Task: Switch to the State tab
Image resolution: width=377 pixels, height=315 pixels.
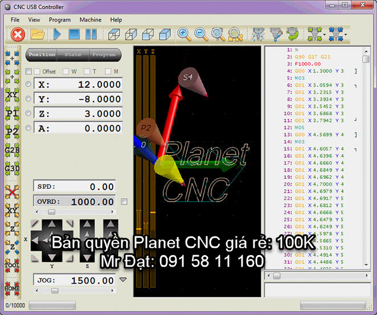Action: tap(73, 55)
